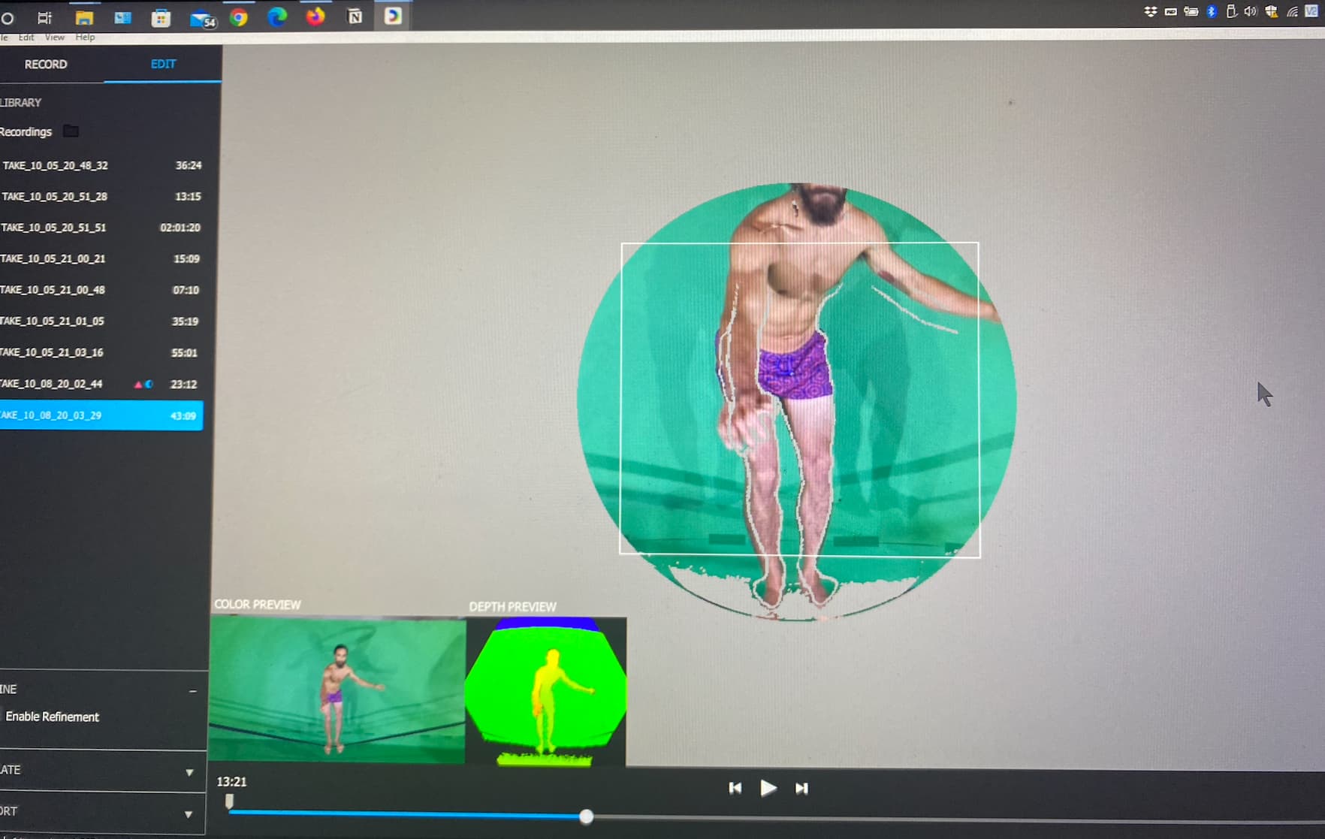Click the timeline playhead slider knob
The image size is (1325, 839).
click(586, 816)
